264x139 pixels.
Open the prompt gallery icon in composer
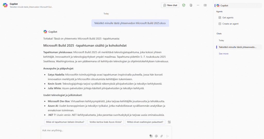click(x=151, y=136)
